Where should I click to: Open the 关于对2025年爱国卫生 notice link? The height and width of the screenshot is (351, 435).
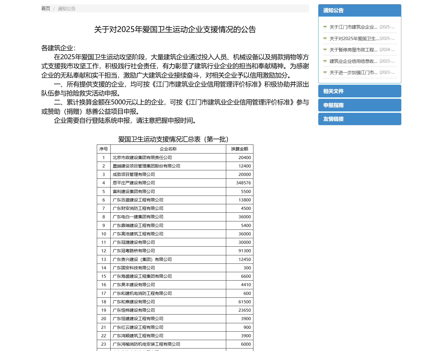tap(354, 38)
